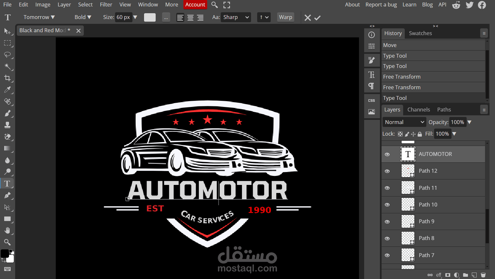This screenshot has width=495, height=279.
Task: Open the text color swatch
Action: (150, 17)
